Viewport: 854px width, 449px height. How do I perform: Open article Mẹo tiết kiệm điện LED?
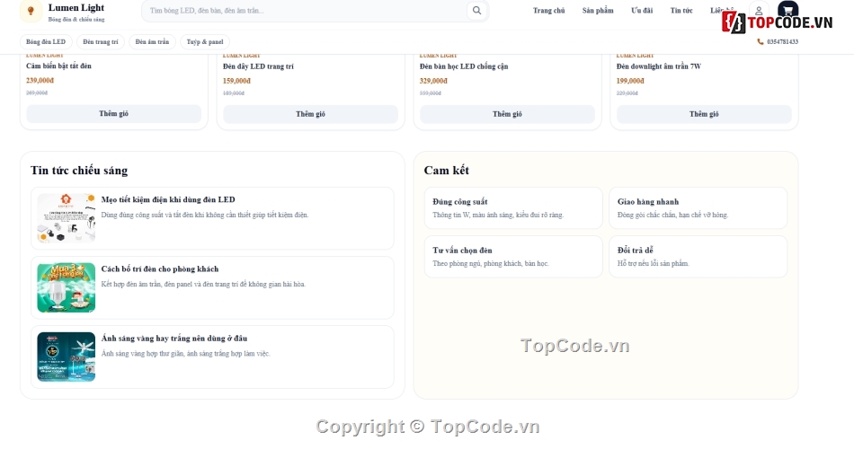click(x=212, y=218)
